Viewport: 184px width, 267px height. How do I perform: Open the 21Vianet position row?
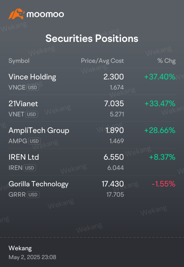pos(92,108)
